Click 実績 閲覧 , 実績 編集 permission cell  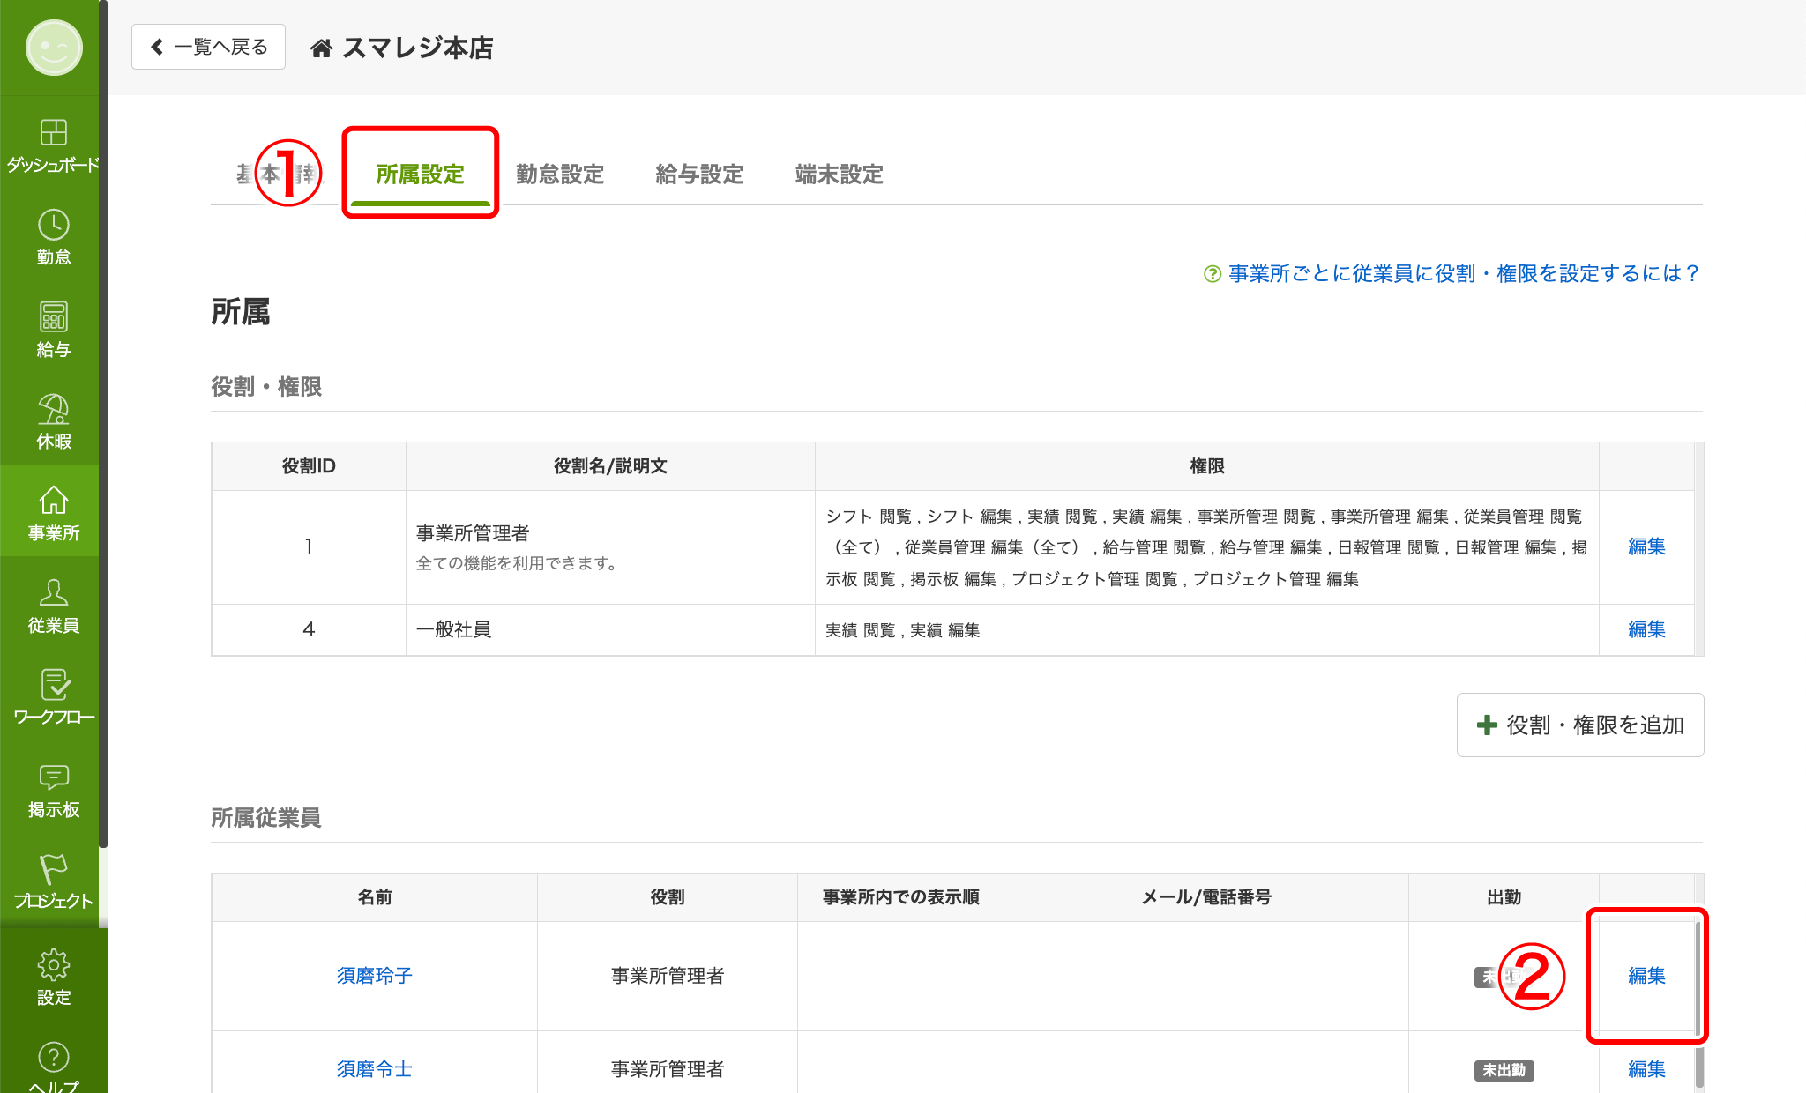pos(1207,630)
